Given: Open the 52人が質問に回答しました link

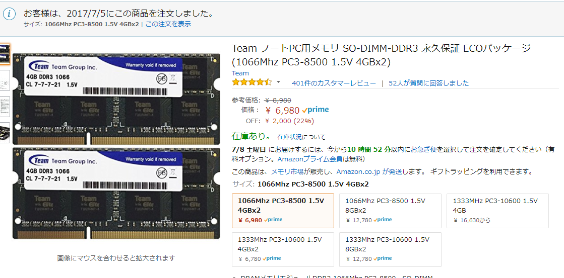Looking at the screenshot, I should coord(429,83).
